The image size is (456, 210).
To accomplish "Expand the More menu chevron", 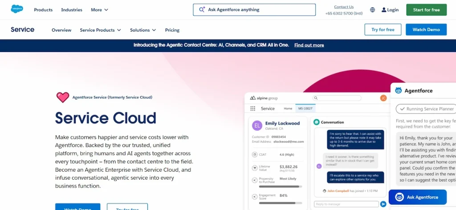I will click(x=106, y=10).
